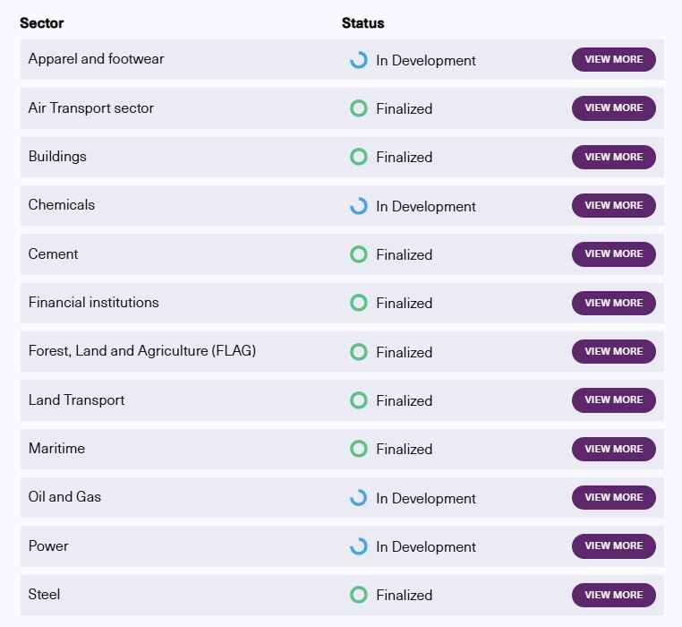Click the In Development icon for Apparel and footwear
682x627 pixels.
(359, 60)
